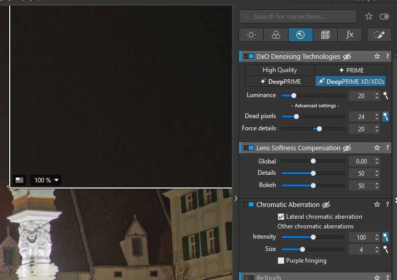
Task: Open the Color corrections tab
Action: [x=276, y=35]
